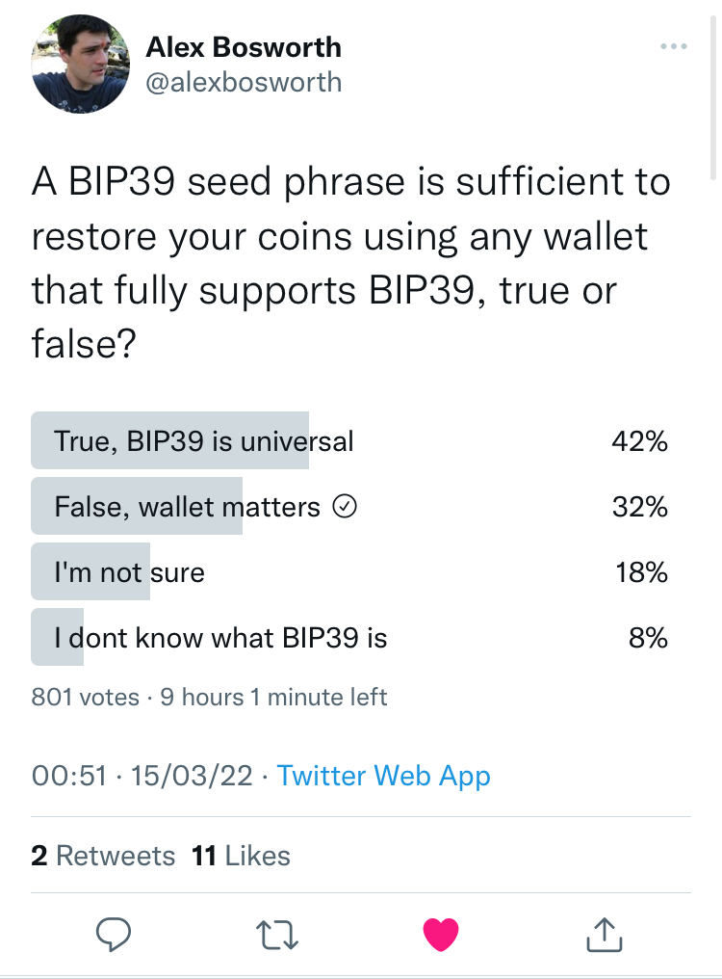Open Alex Bosworth's profile picture
Screen dimensions: 722x979
[x=81, y=65]
